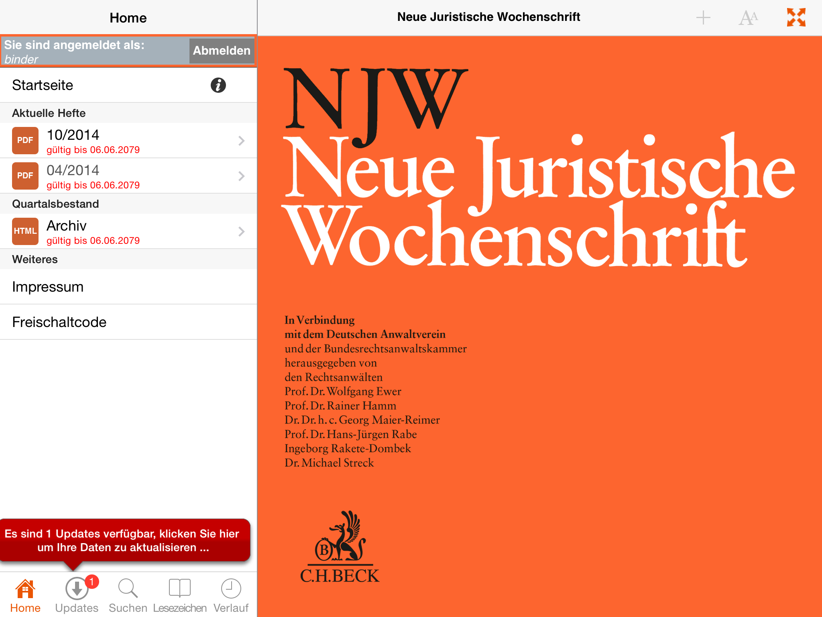Click the Neue Juristische Wochenschrift header title
822x617 pixels.
[x=488, y=17]
